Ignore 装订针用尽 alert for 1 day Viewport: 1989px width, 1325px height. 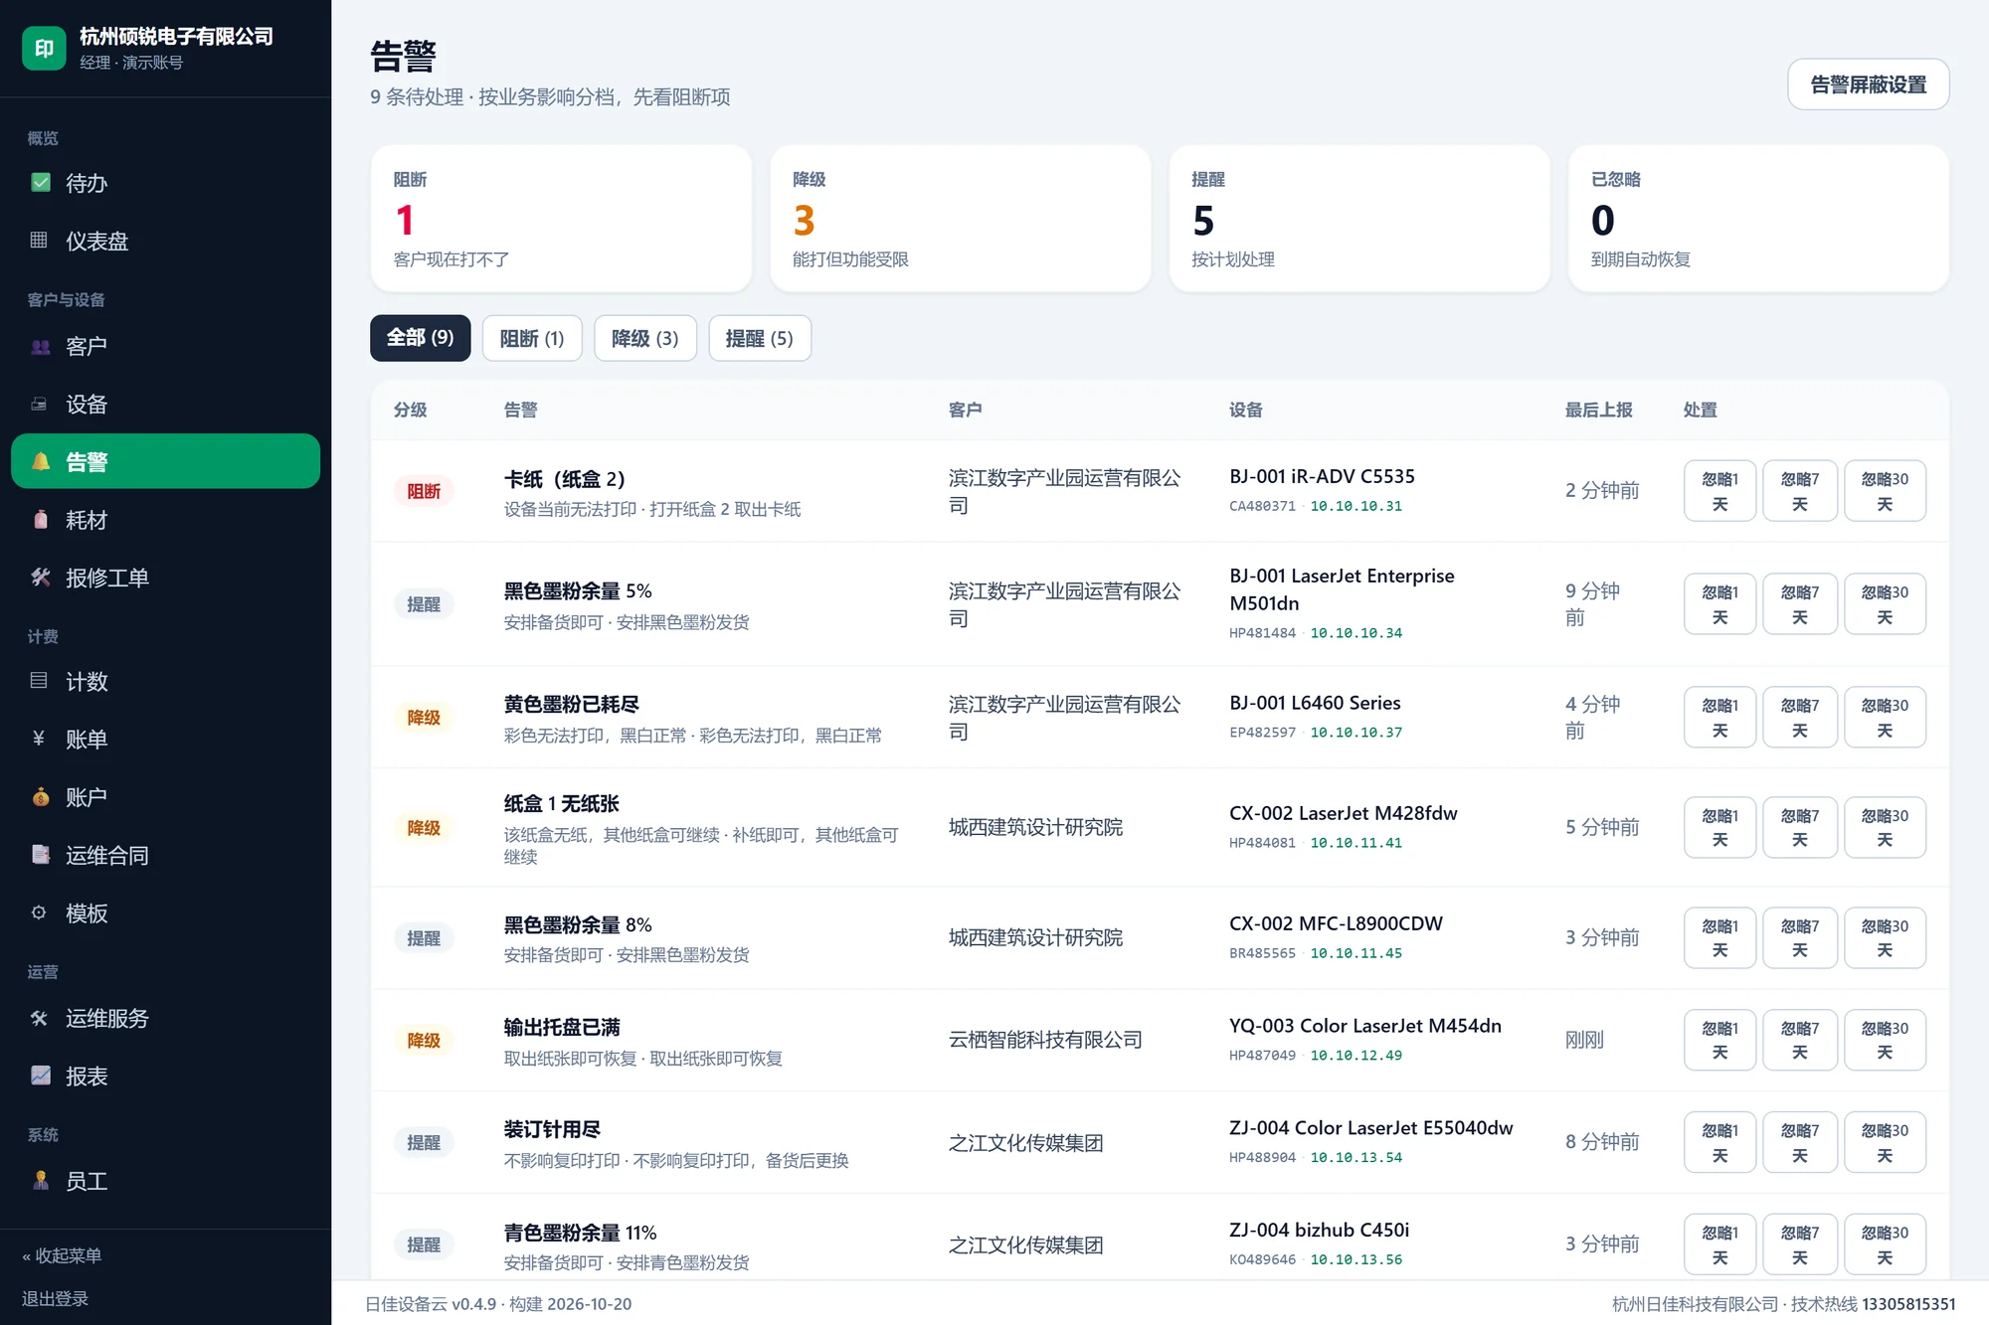1719,1142
